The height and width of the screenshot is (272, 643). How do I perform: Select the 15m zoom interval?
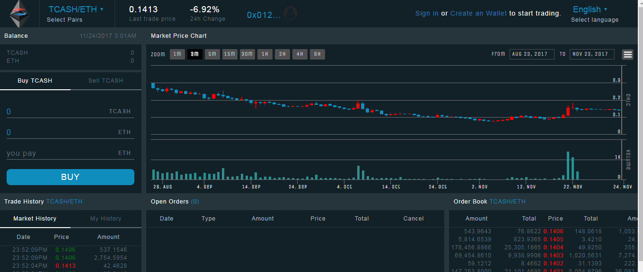(x=229, y=54)
